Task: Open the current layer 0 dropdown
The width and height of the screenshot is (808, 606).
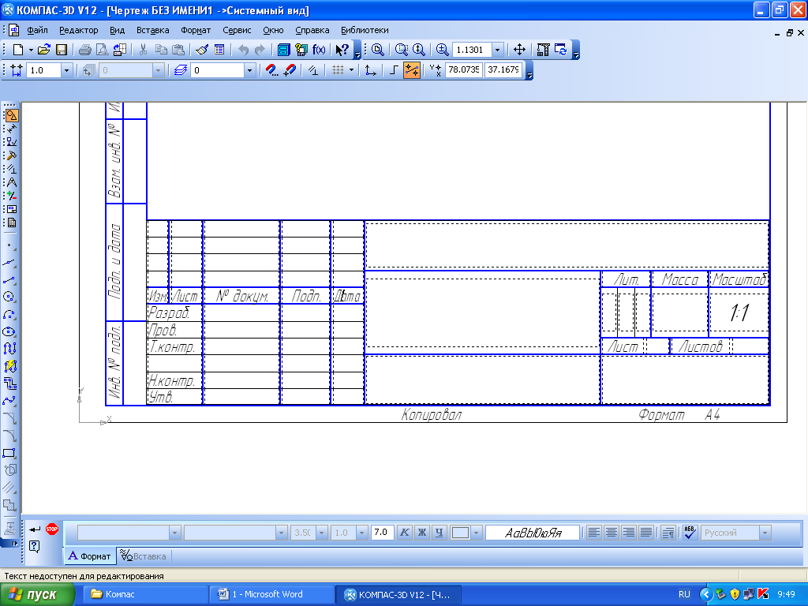Action: tap(250, 70)
